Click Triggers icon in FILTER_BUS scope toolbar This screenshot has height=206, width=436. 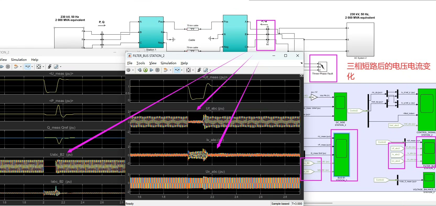pyautogui.click(x=199, y=70)
